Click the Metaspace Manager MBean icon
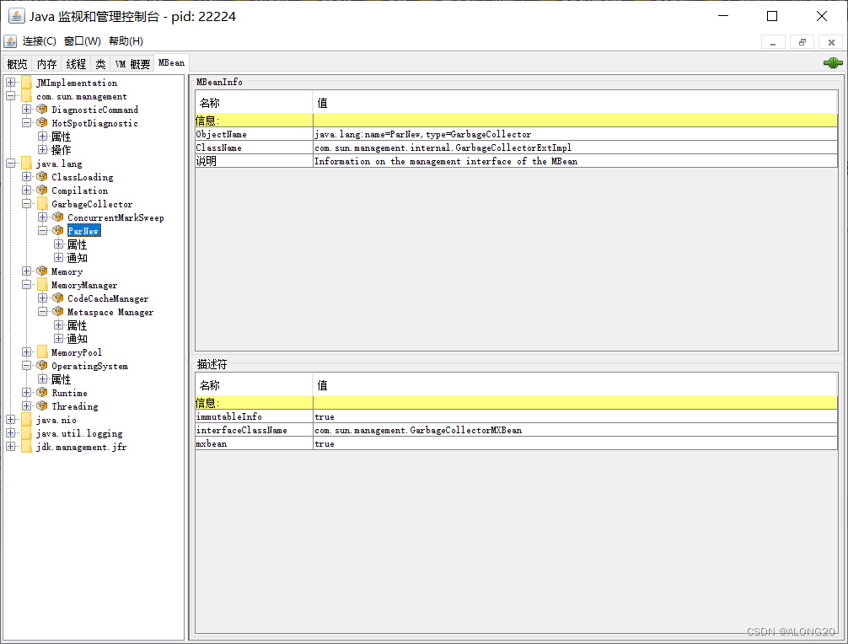The width and height of the screenshot is (848, 644). [x=58, y=312]
